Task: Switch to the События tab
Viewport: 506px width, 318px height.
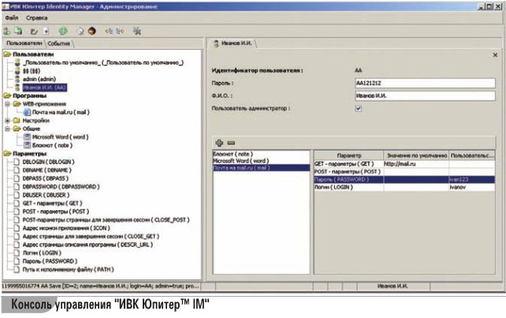Action: click(59, 43)
